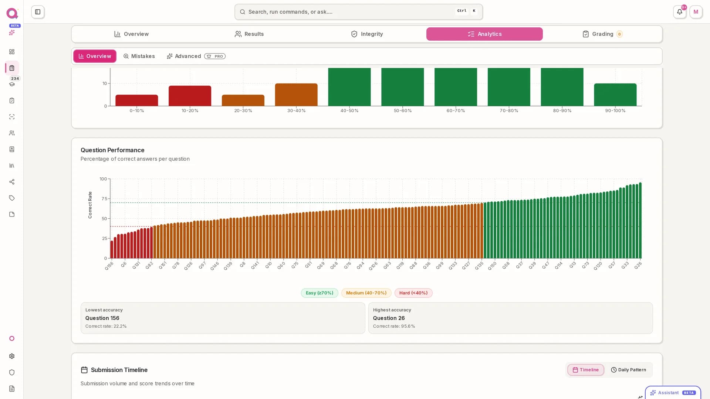Click the 0-10% red distribution bar
Viewport: 710px width, 399px height.
pyautogui.click(x=137, y=100)
